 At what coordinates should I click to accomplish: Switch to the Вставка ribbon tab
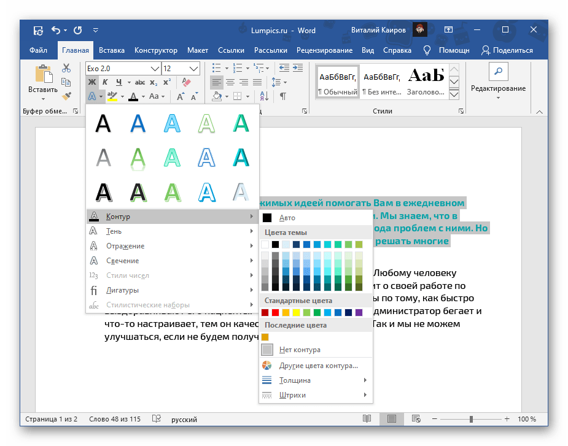[x=112, y=50]
